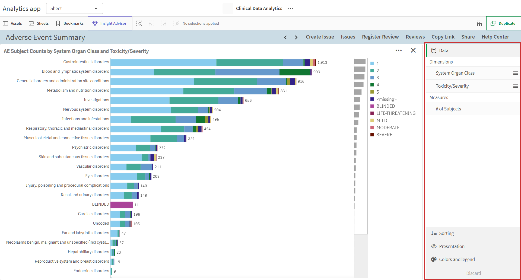This screenshot has width=521, height=280.
Task: Click the BLINDED legend color swatch
Action: pyautogui.click(x=372, y=106)
